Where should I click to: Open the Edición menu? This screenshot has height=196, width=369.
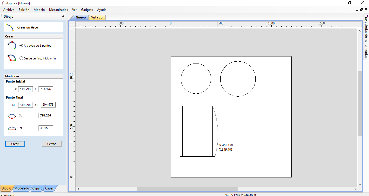pyautogui.click(x=24, y=10)
